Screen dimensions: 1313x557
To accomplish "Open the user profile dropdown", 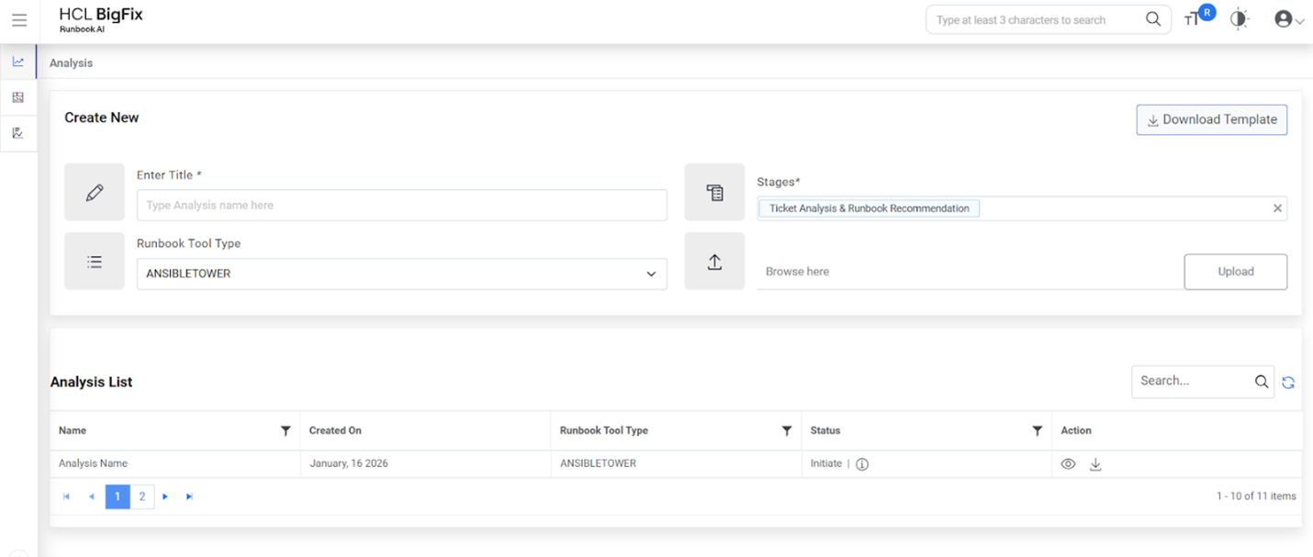I will 1288,19.
